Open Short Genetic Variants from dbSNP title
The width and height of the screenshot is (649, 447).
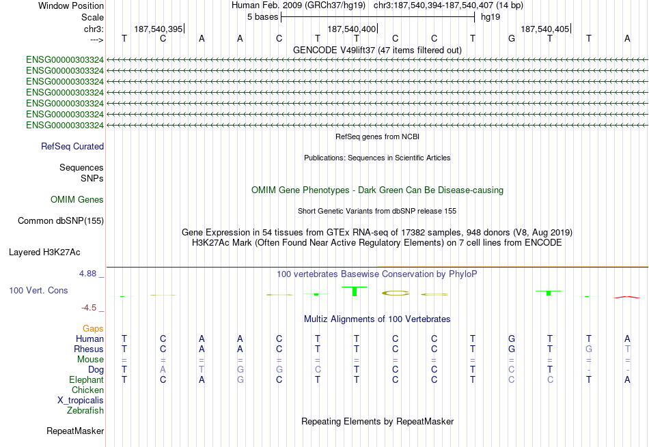[x=377, y=211]
